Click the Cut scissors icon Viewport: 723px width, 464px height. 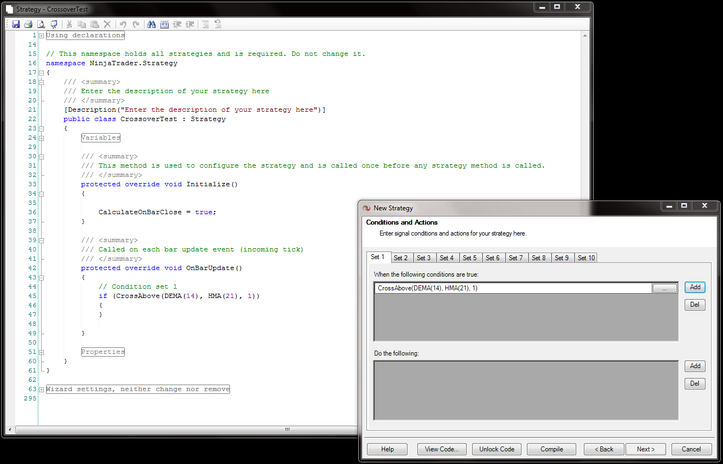pyautogui.click(x=69, y=24)
